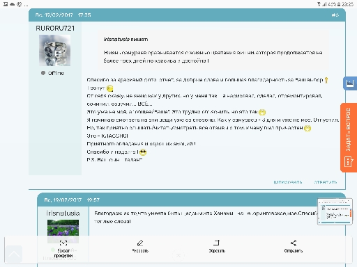This screenshot has width=357, height=267.
Task: Tap the notification icons in status bar
Action: (x=15, y=4)
